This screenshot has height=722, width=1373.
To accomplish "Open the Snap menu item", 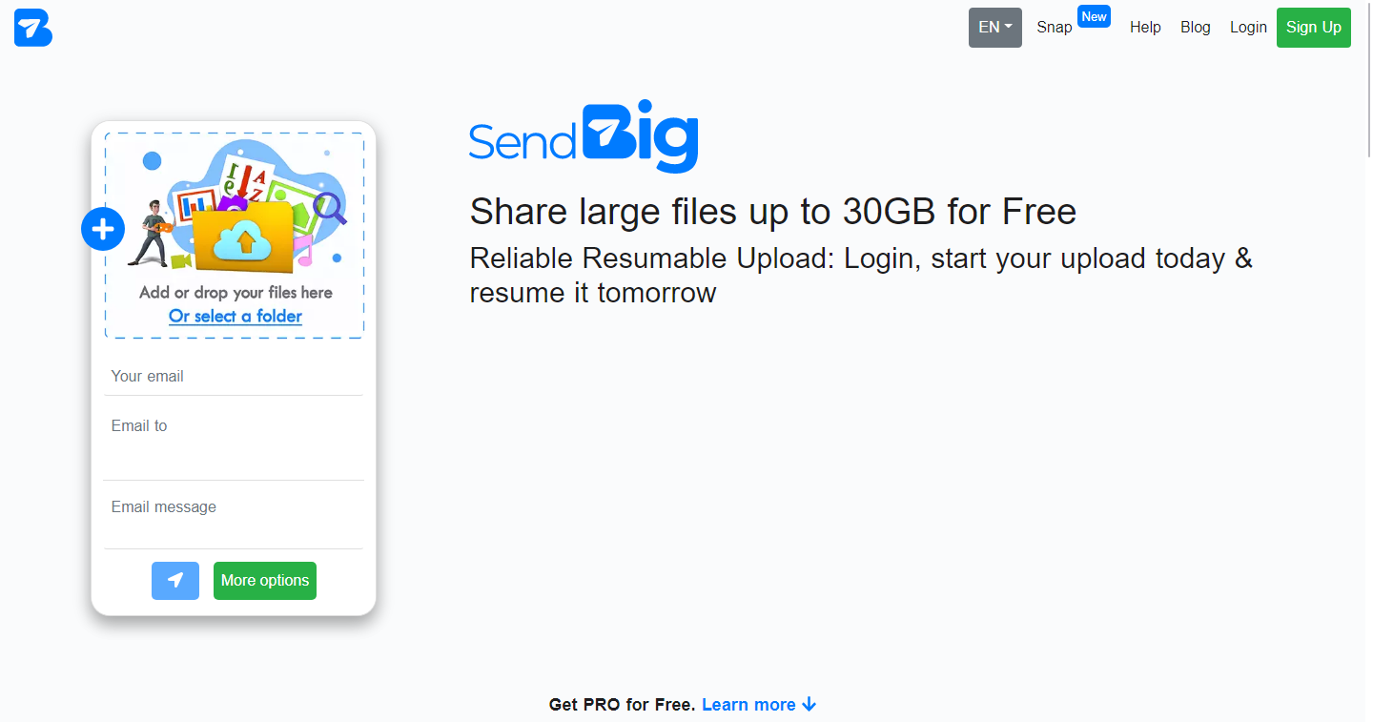I will (1054, 27).
